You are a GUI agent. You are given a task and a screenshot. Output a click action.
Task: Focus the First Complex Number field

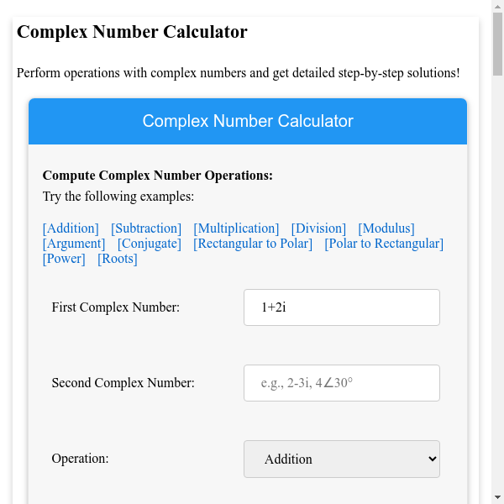point(342,307)
